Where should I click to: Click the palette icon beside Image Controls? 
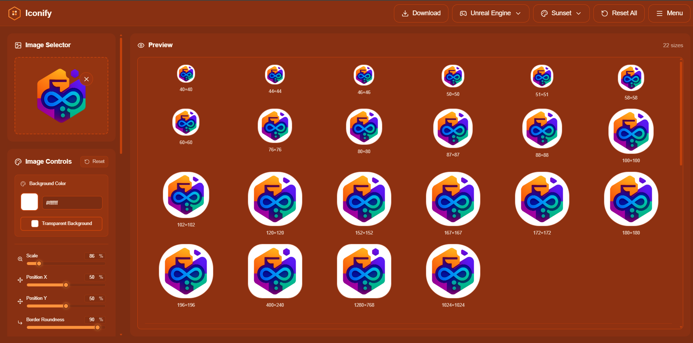[18, 162]
